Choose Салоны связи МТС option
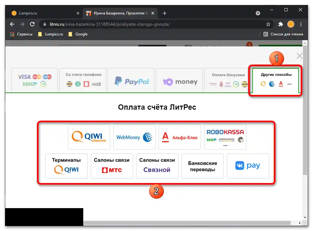 [x=112, y=166]
